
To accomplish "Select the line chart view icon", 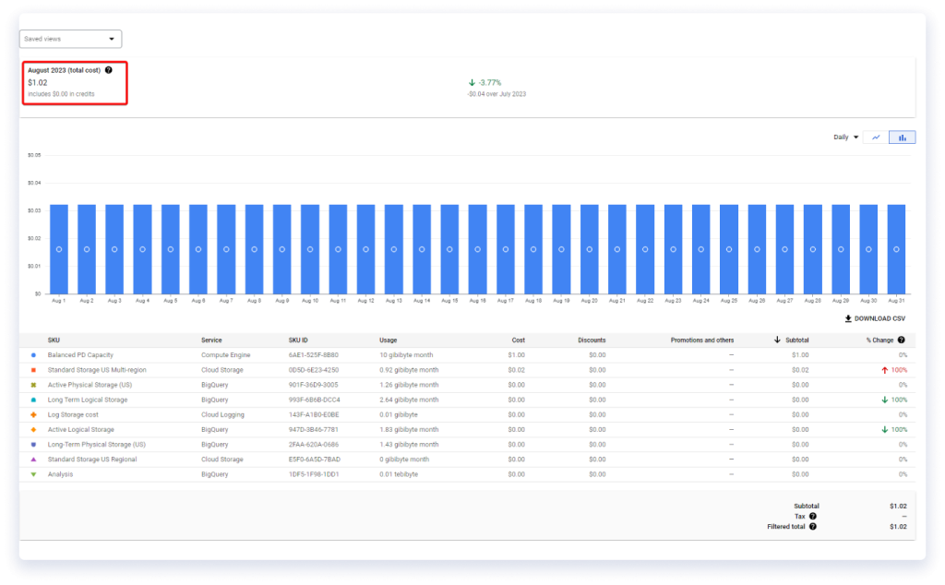I will point(876,137).
